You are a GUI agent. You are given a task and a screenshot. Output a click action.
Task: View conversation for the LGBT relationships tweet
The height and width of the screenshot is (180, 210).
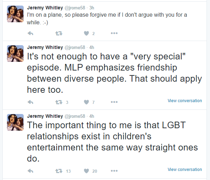pos(185,170)
